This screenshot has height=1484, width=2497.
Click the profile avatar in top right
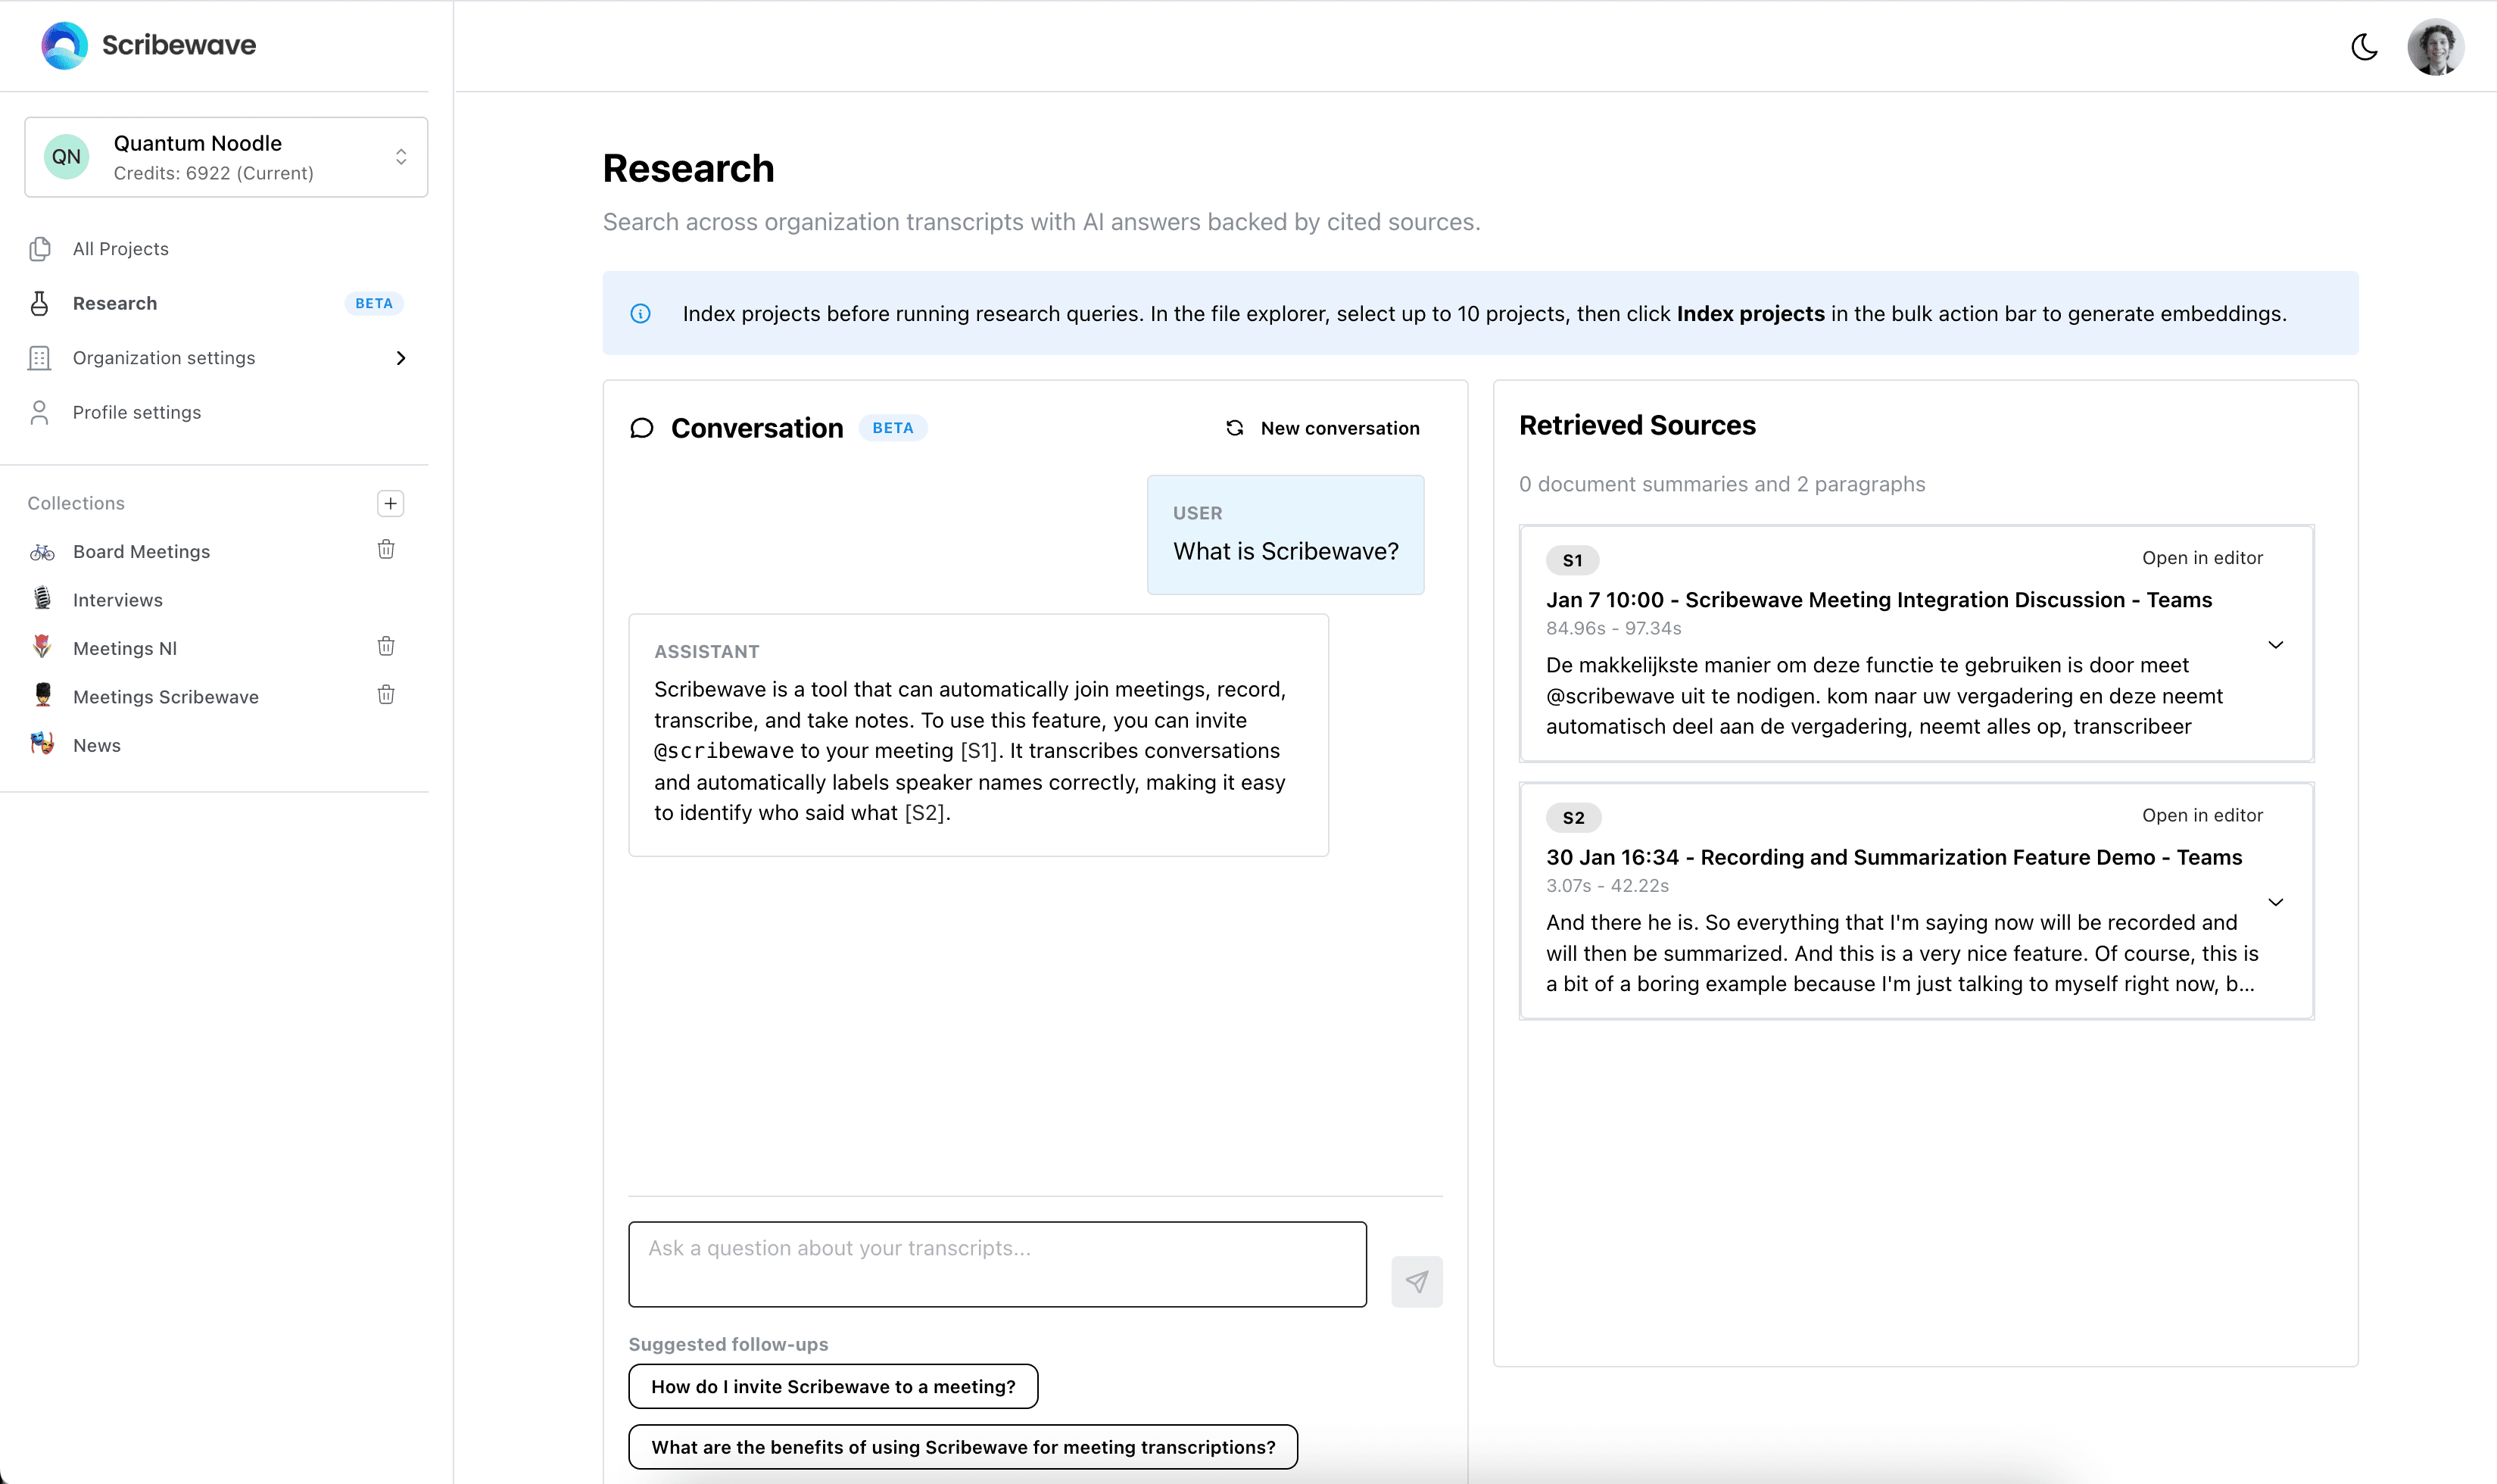pyautogui.click(x=2437, y=46)
